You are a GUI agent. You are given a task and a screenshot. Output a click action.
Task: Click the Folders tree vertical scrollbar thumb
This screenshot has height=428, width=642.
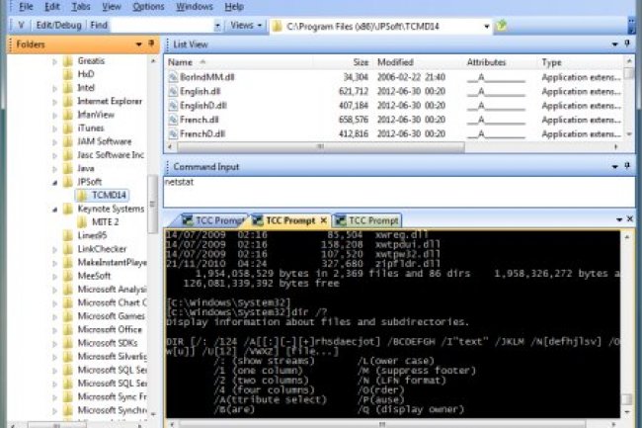(152, 204)
